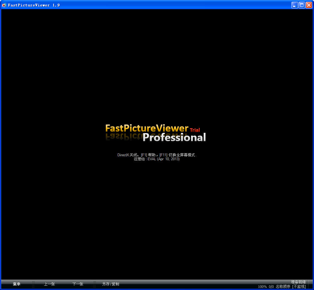Click the grip handle beside 菜单

(x=33, y=284)
